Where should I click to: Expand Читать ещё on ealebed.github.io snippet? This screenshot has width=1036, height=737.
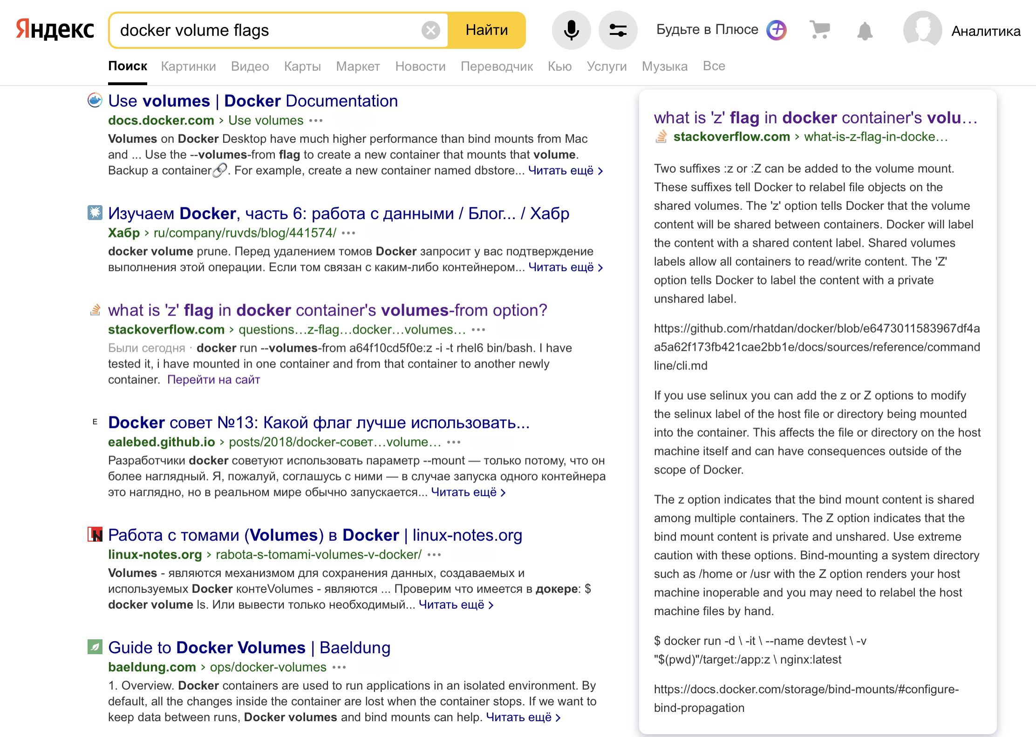[468, 492]
